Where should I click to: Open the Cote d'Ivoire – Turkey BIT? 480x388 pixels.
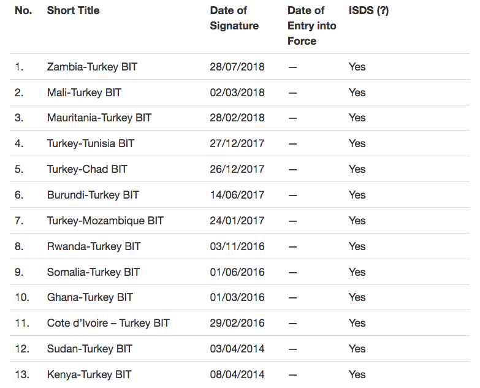[x=108, y=323]
